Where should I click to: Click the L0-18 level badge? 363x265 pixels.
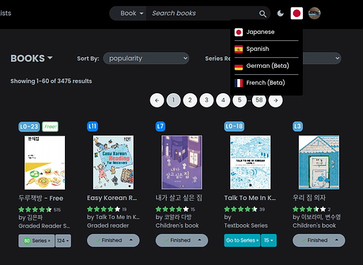pyautogui.click(x=234, y=126)
